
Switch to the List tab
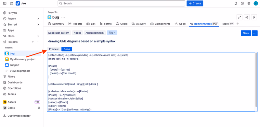pyautogui.click(x=91, y=24)
